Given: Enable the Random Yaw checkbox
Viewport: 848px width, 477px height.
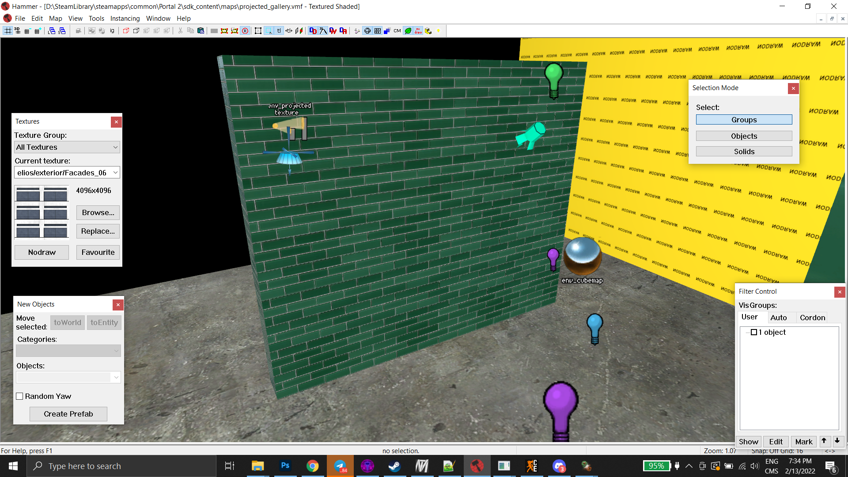Looking at the screenshot, I should [x=19, y=396].
